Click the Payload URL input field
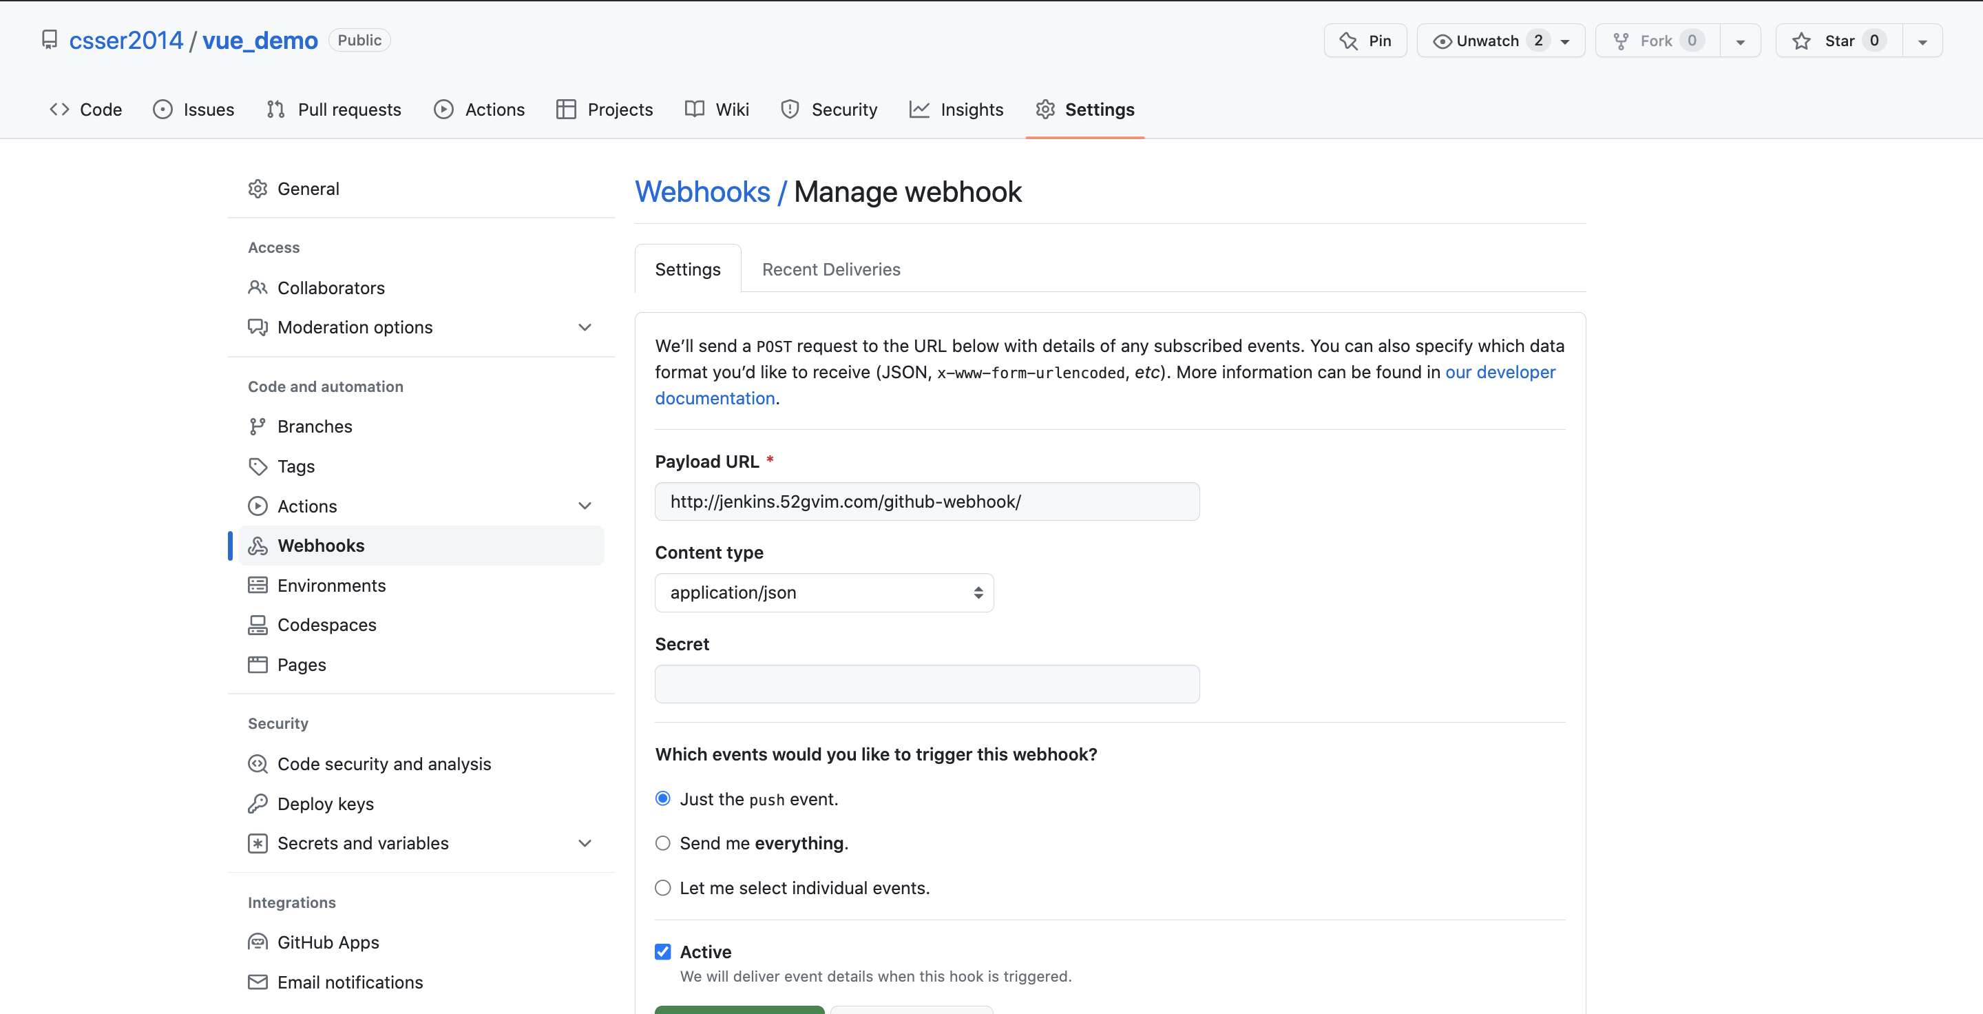 pos(927,502)
